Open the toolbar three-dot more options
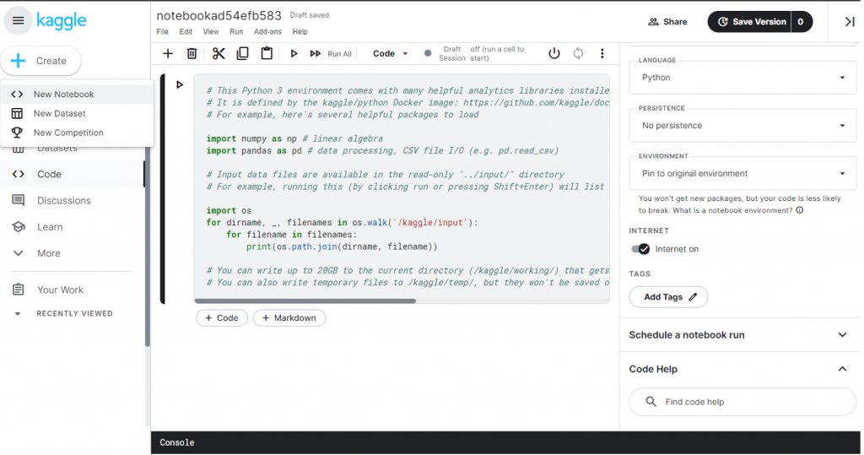Image resolution: width=864 pixels, height=455 pixels. [602, 53]
